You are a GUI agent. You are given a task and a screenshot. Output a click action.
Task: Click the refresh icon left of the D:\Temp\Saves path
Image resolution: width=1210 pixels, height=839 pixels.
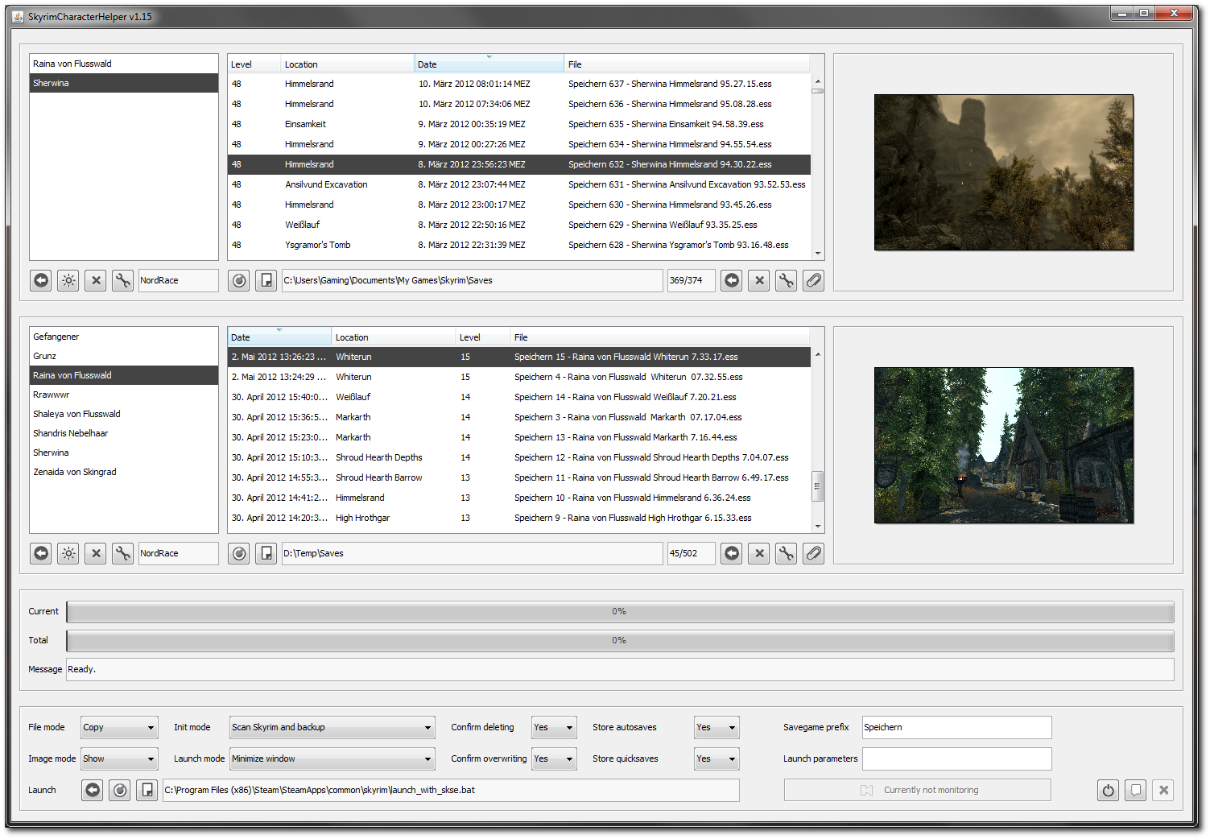click(x=239, y=553)
